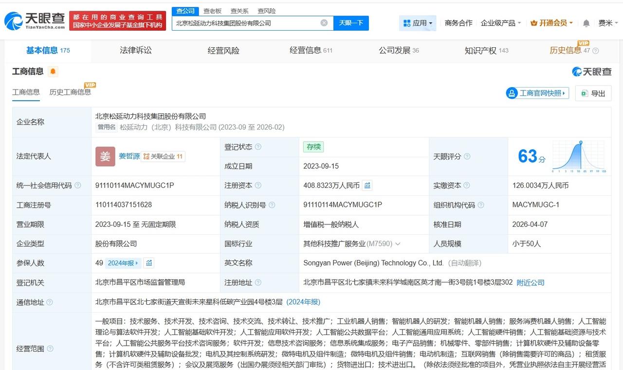Click the 成立日期 value 2023-09-15
This screenshot has height=370, width=623.
(x=321, y=166)
